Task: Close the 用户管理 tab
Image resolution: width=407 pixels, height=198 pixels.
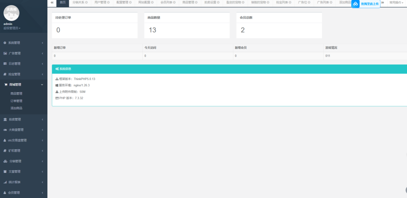Action: pos(109,2)
